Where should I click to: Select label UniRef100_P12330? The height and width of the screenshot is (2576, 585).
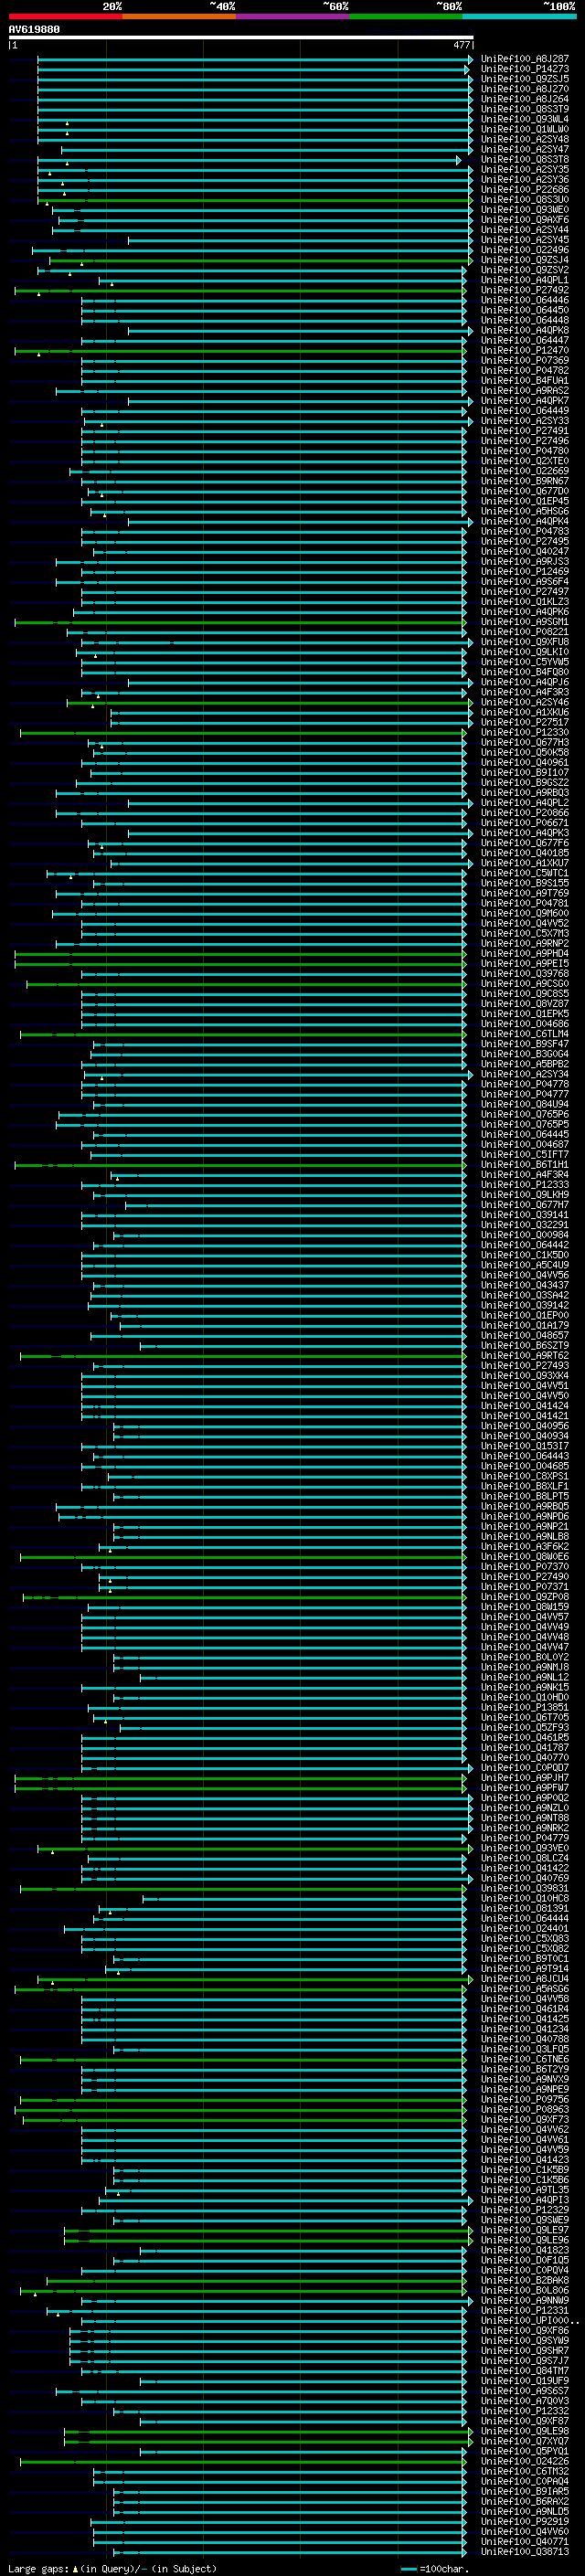pyautogui.click(x=525, y=733)
